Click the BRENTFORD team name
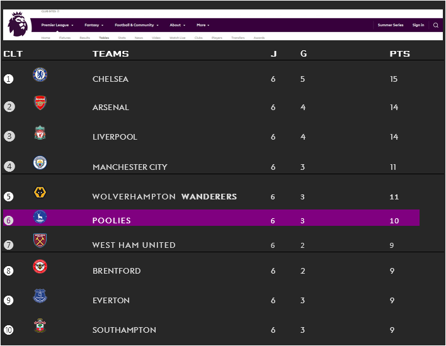The image size is (446, 346). coord(117,271)
